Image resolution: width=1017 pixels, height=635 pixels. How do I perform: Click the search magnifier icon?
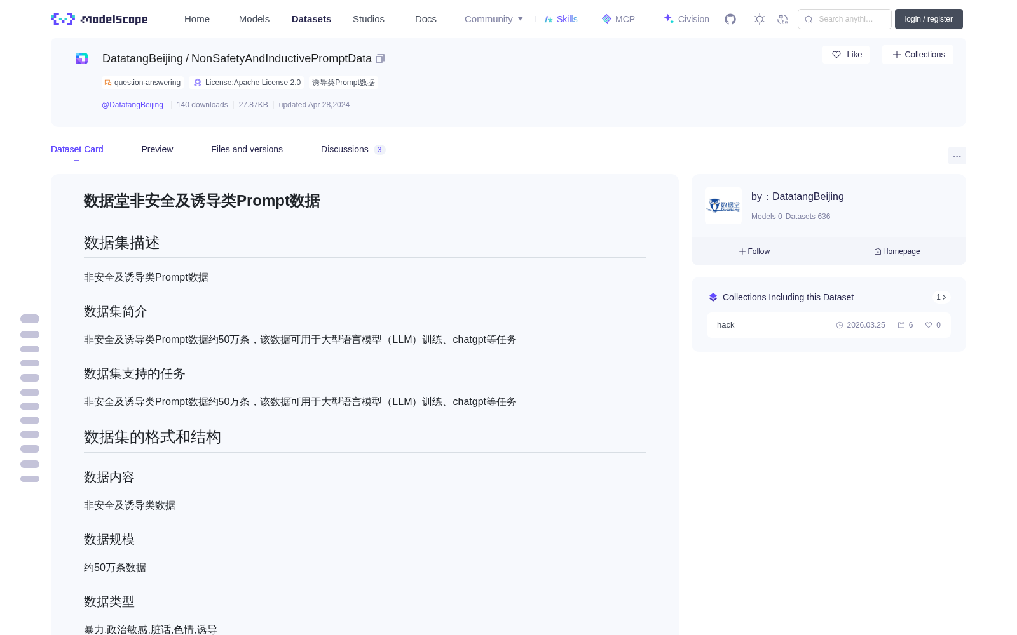[x=809, y=19]
